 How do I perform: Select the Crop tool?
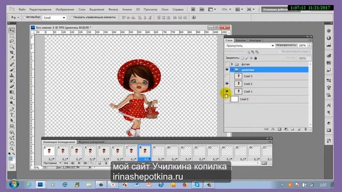(12, 52)
